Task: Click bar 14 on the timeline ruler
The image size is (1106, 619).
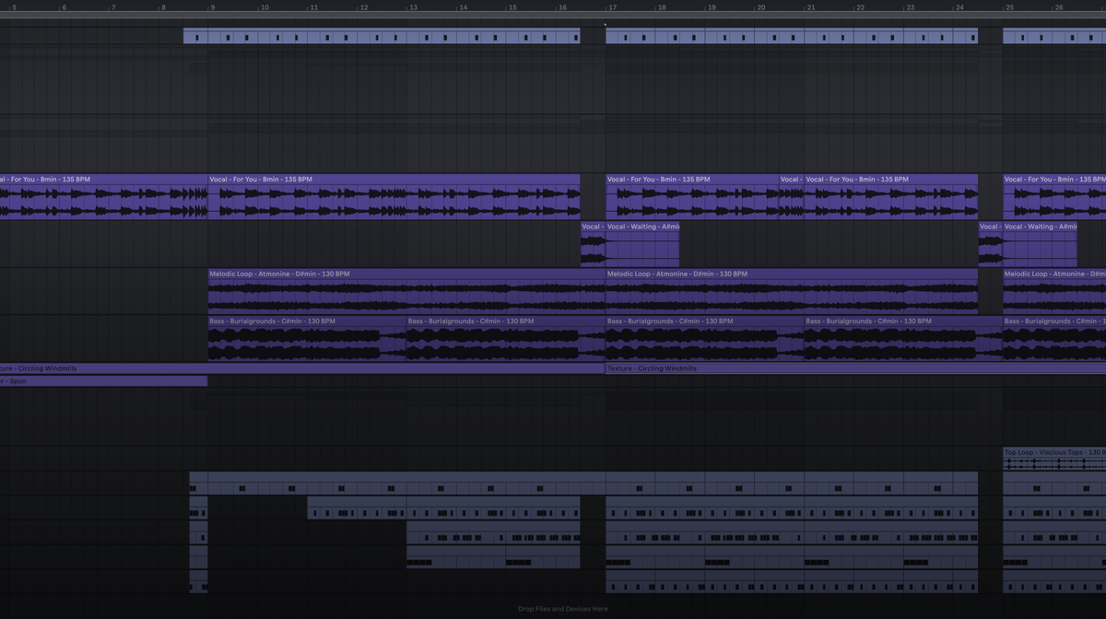Action: [x=463, y=7]
